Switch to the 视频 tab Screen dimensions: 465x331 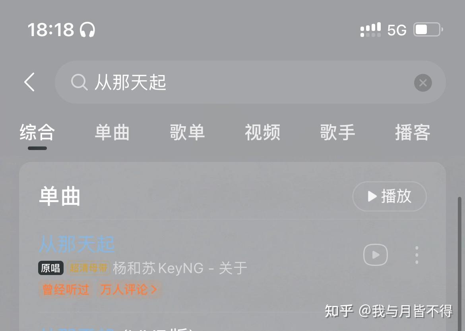point(262,132)
